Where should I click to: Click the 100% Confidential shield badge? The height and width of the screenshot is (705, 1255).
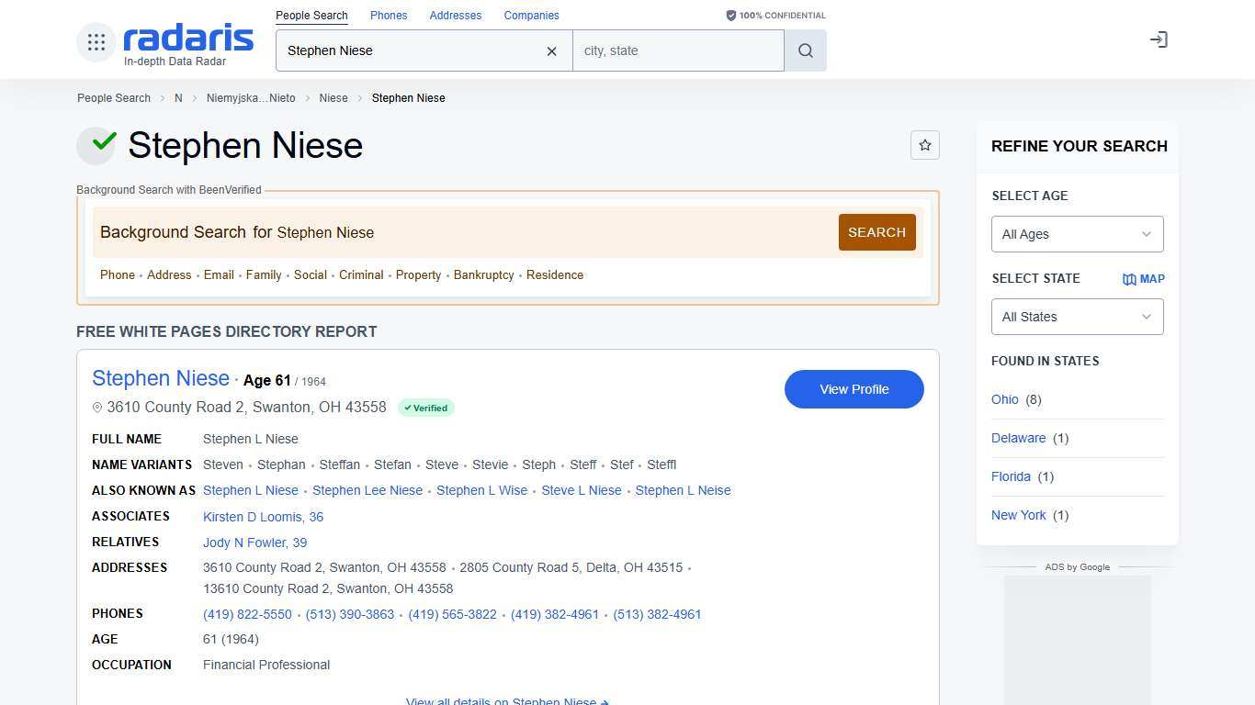coord(774,15)
